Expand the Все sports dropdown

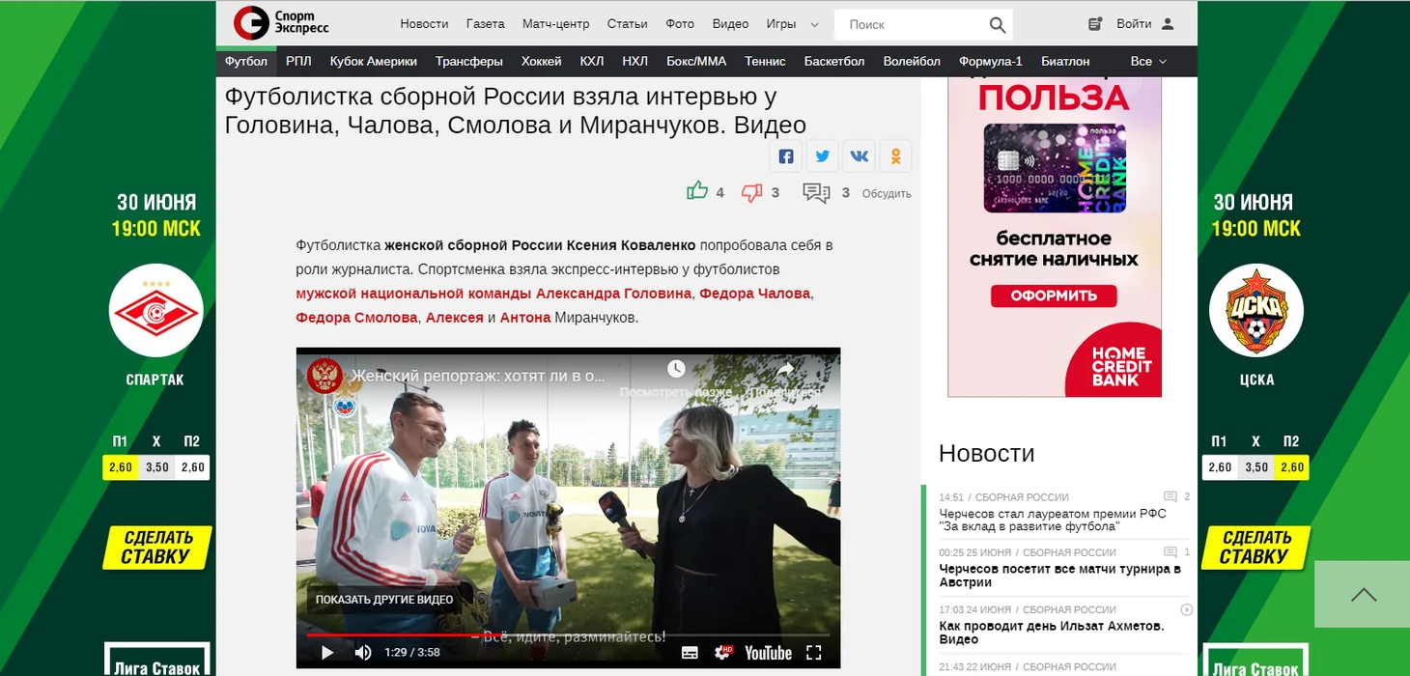(x=1148, y=61)
